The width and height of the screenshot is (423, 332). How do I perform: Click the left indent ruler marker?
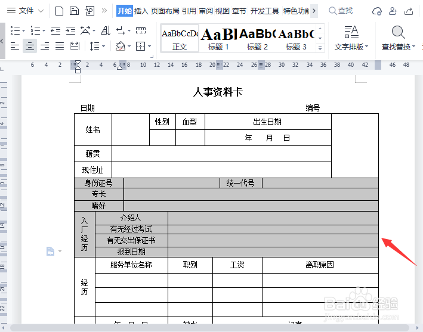coord(78,70)
